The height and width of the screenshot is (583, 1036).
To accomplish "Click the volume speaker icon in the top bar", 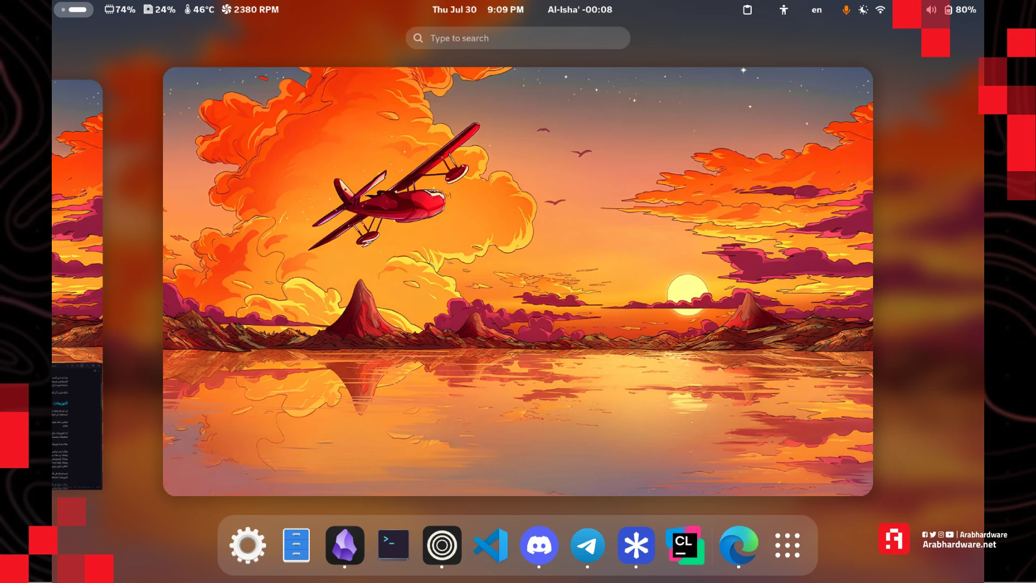I will point(931,10).
